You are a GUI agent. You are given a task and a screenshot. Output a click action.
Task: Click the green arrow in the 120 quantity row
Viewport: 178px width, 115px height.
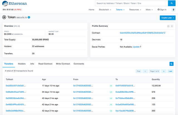coord(111,104)
